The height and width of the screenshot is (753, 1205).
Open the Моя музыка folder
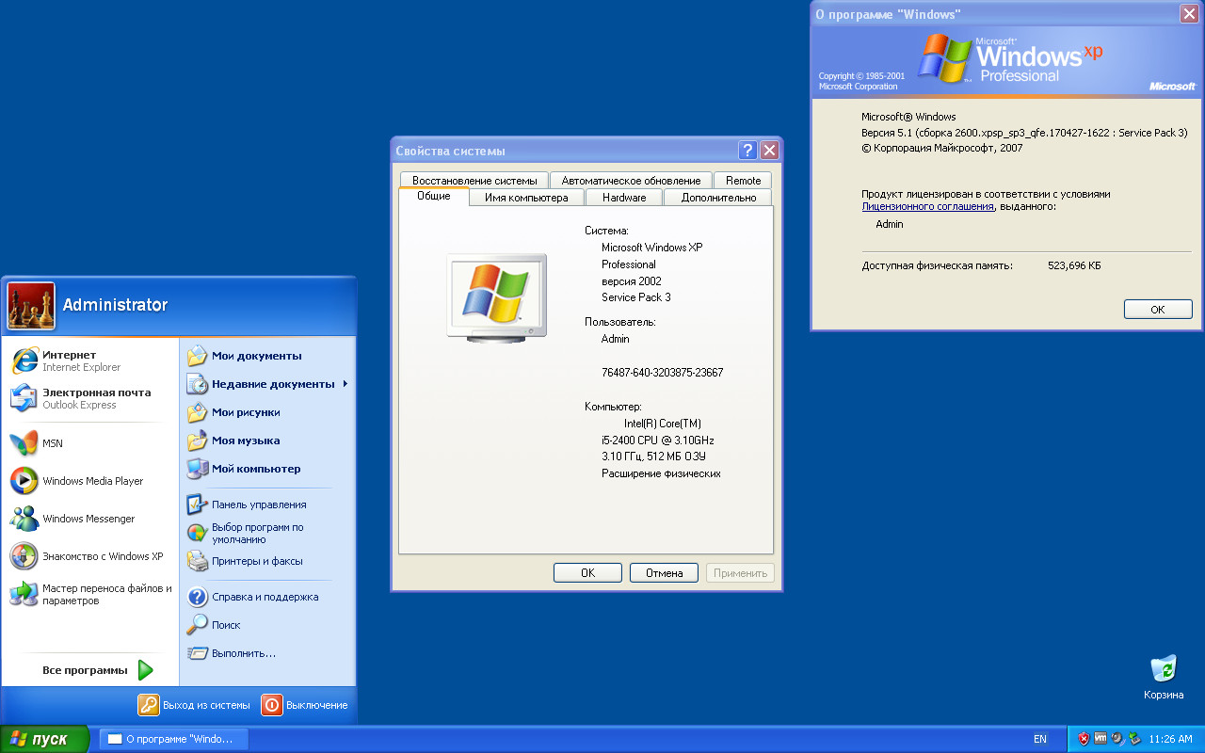(x=266, y=441)
